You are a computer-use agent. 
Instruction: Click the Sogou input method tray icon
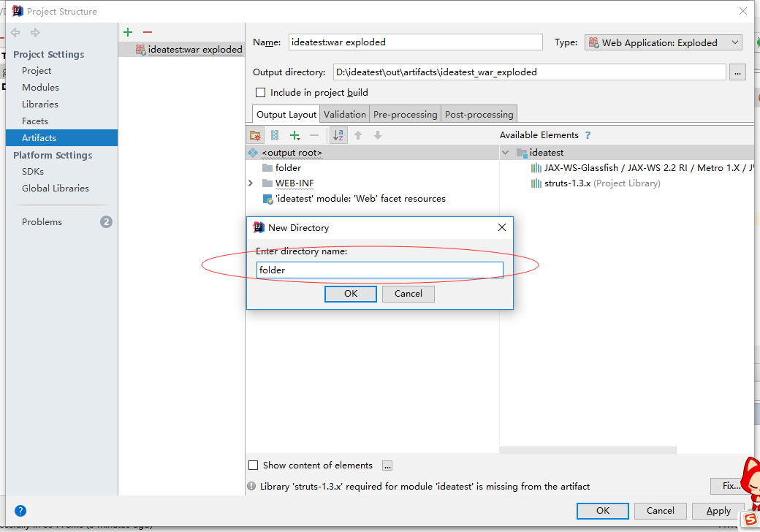(749, 519)
